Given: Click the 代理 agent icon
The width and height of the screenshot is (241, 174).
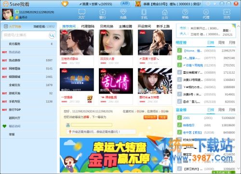Looking at the screenshot, I should point(206,14).
